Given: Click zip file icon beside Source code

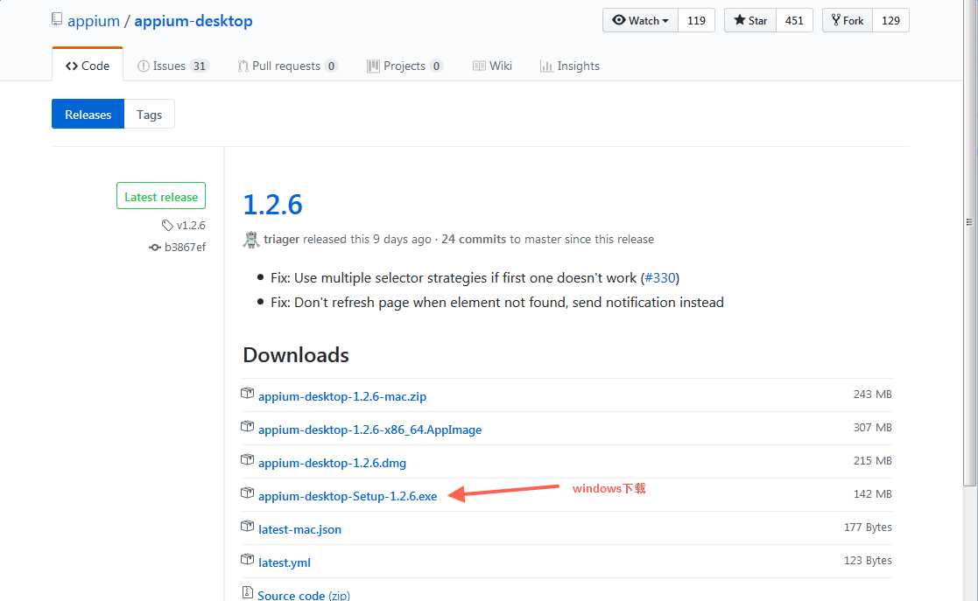Looking at the screenshot, I should tap(248, 592).
